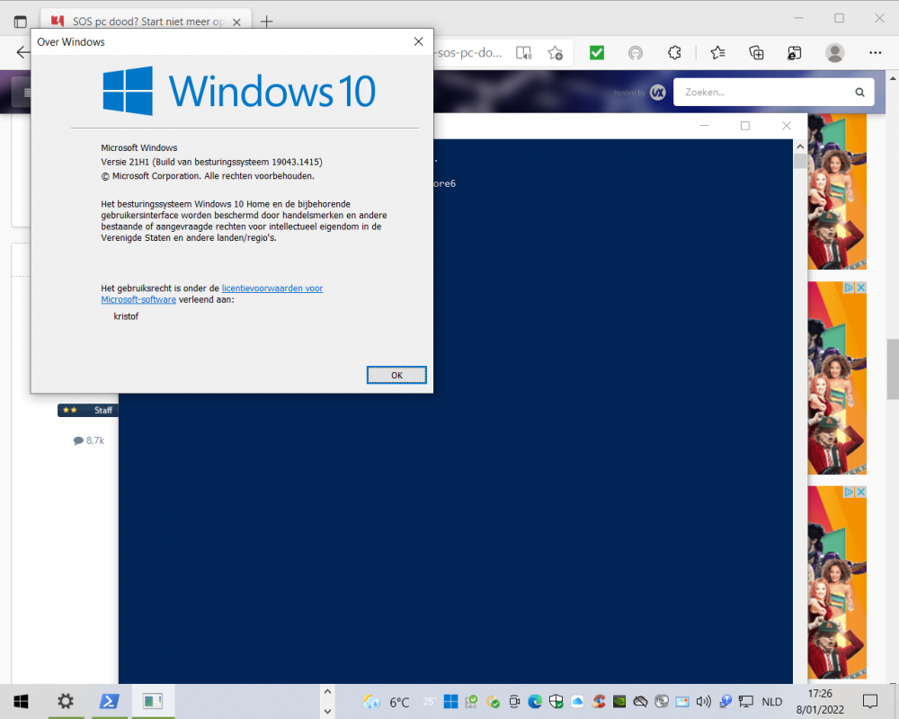Open Edge vertical tabs toggle icon

pos(20,22)
